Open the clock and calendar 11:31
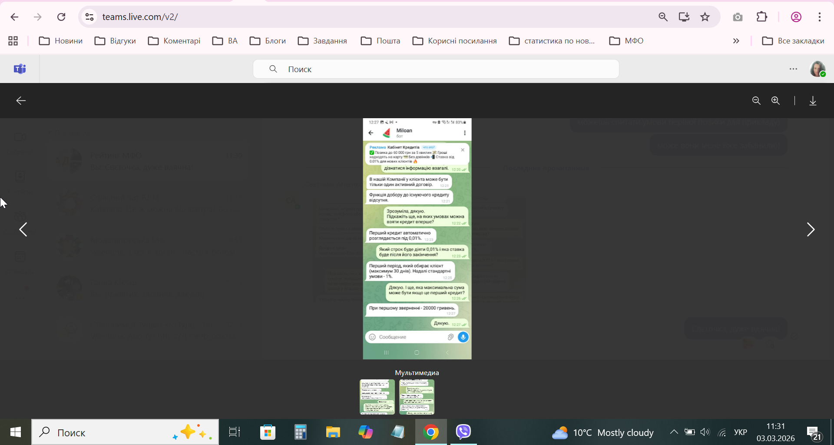The height and width of the screenshot is (445, 834). click(776, 432)
